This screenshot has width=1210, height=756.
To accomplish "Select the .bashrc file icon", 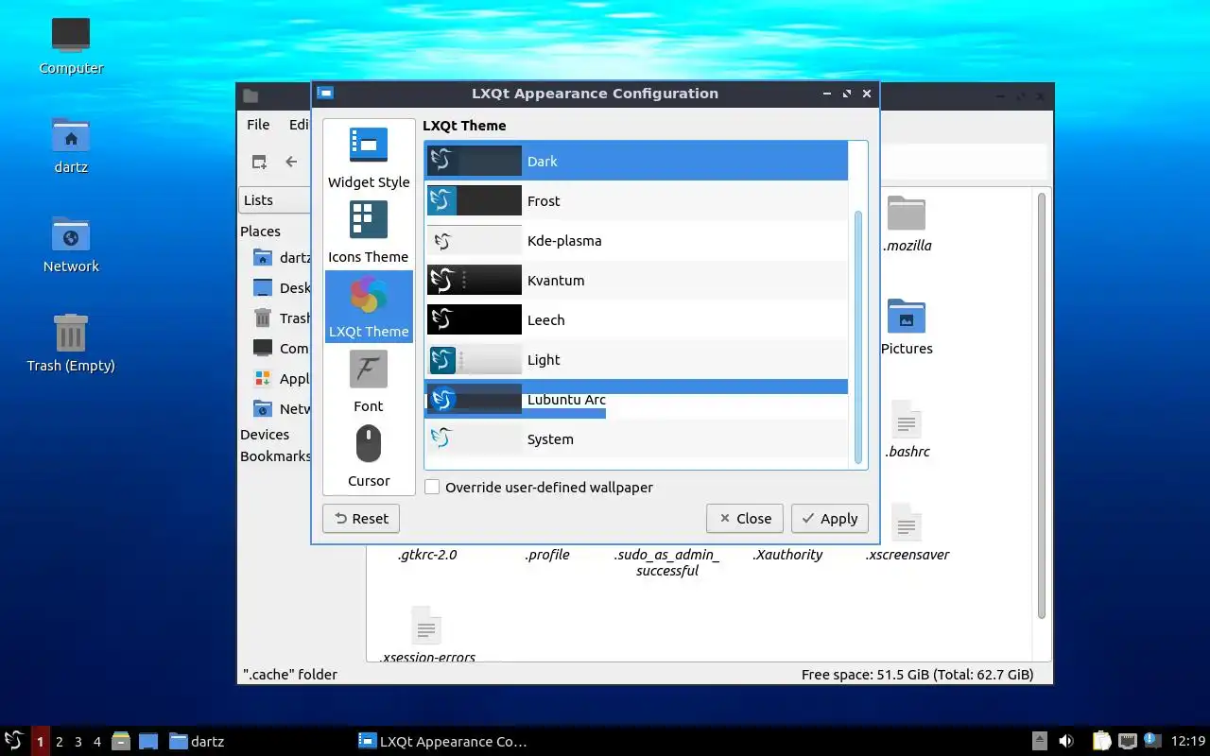I will (907, 420).
